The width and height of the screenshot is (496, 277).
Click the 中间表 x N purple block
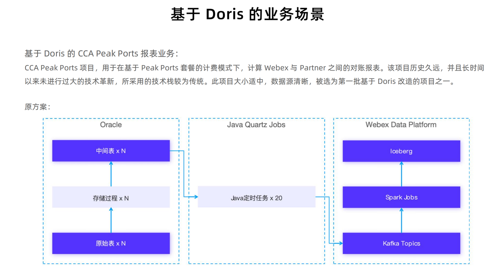pyautogui.click(x=111, y=151)
